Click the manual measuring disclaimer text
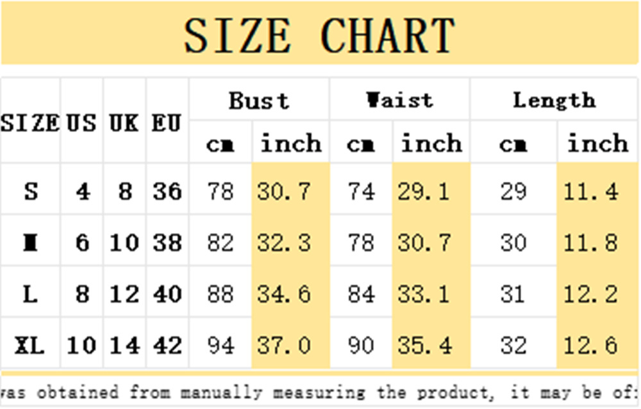 coord(319,392)
